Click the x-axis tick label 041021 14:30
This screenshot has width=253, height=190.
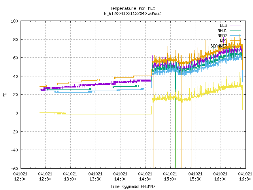145,177
